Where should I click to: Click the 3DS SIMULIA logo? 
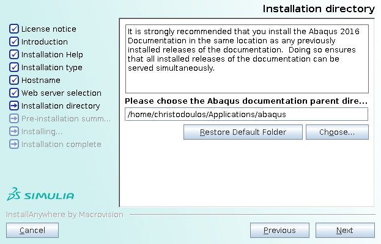(40, 194)
